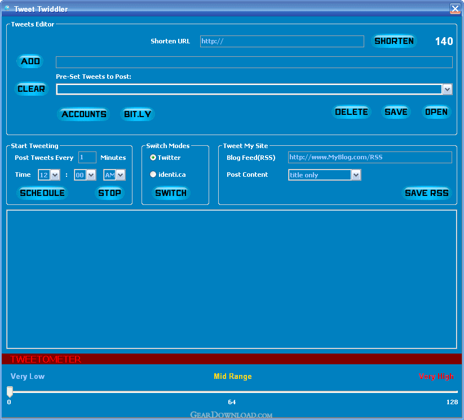Image resolution: width=464 pixels, height=420 pixels.
Task: Click the Shorten URL input field
Action: (282, 41)
